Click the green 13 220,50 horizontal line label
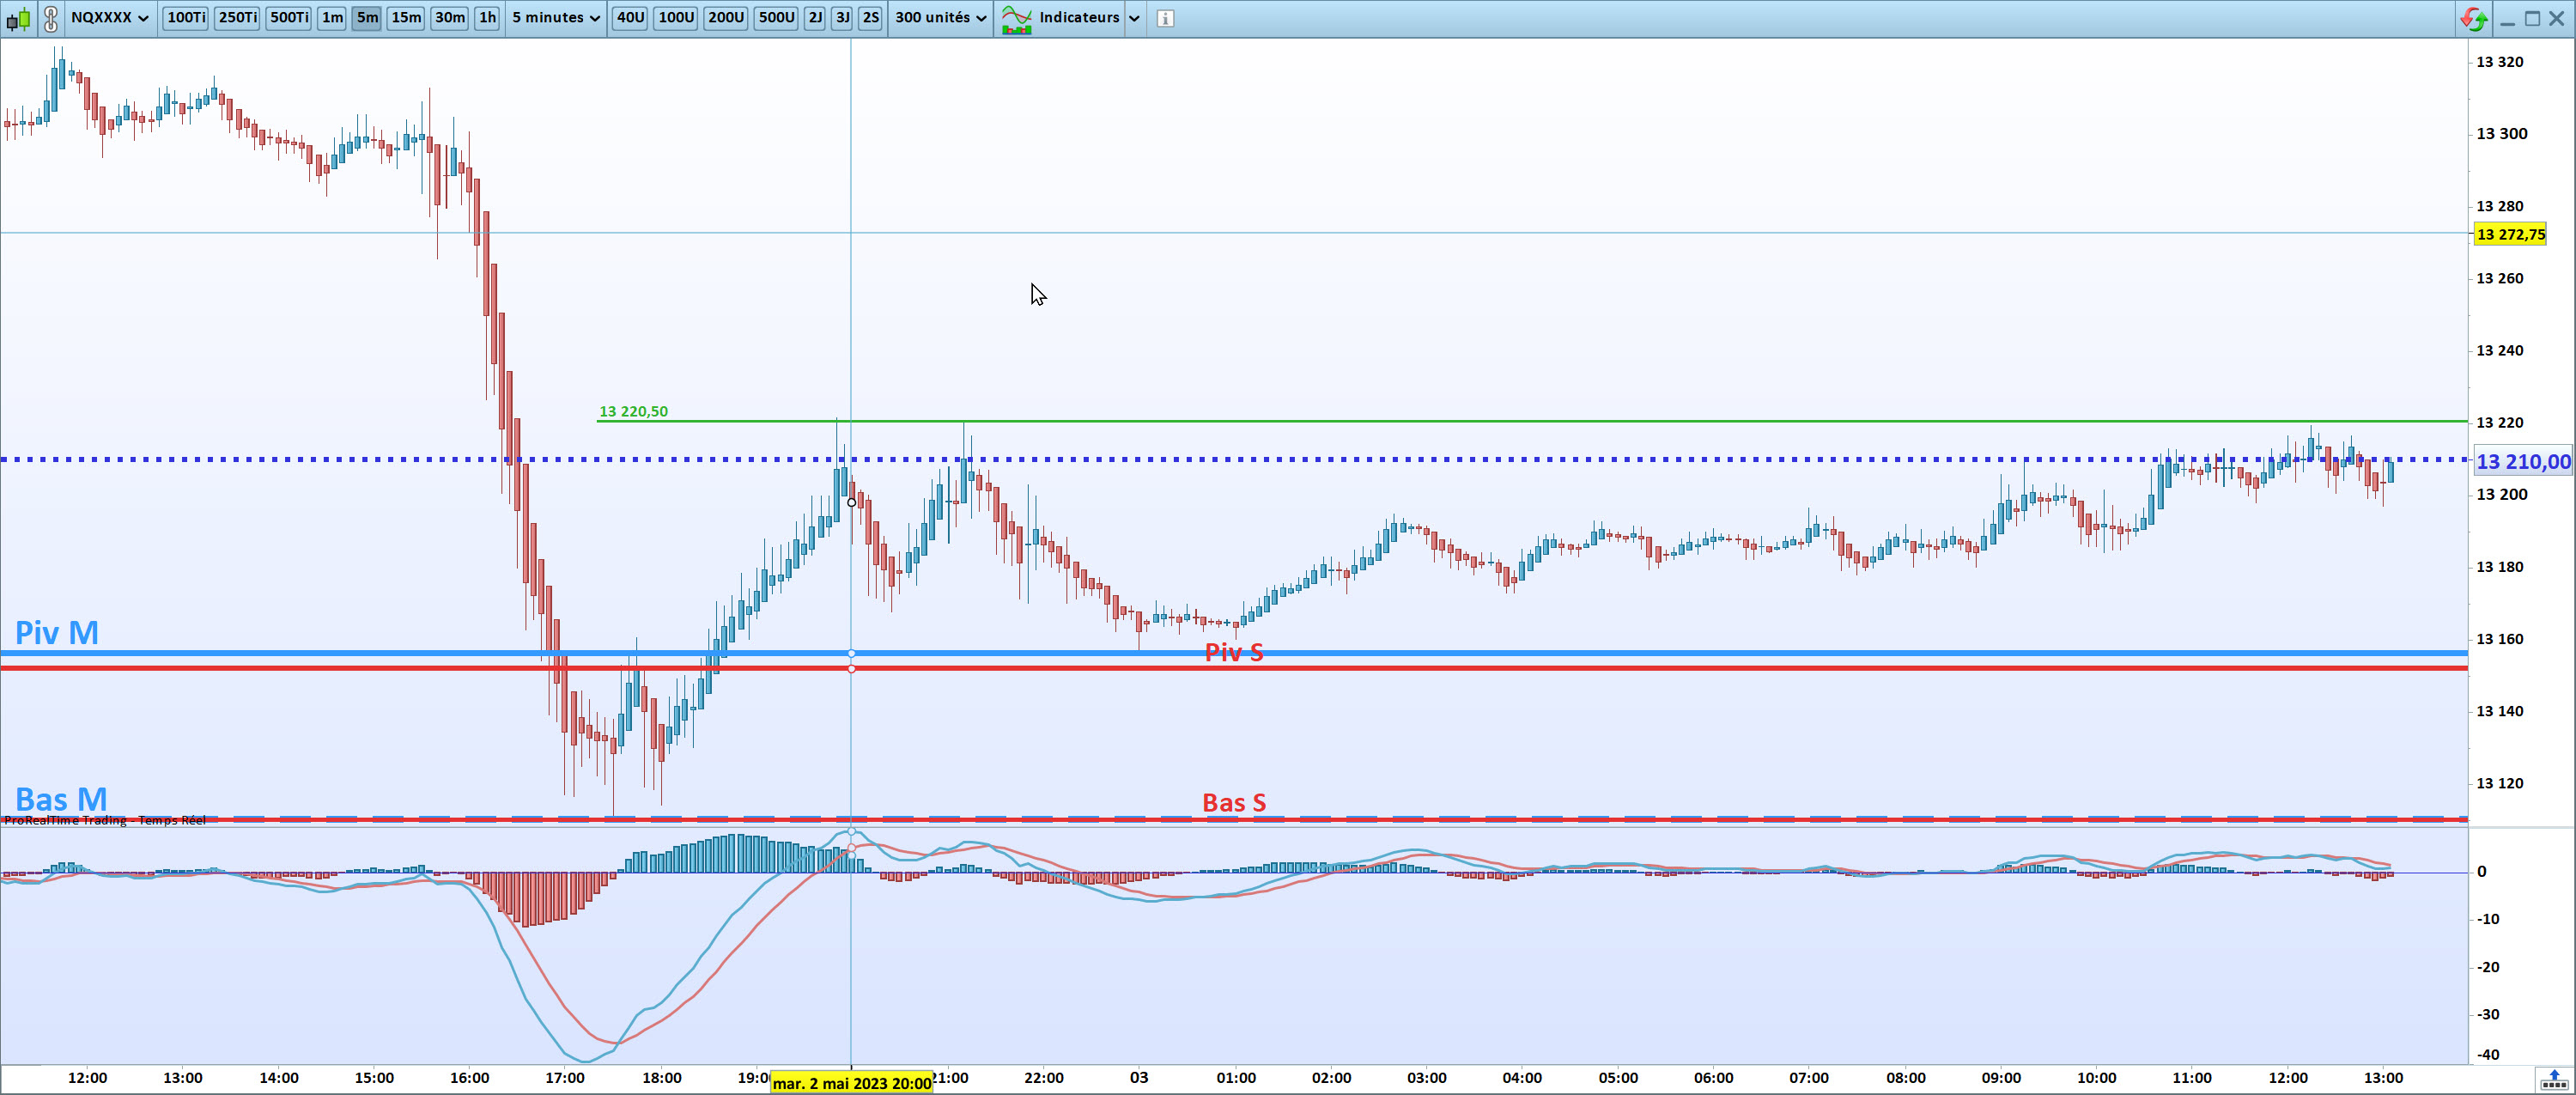 point(633,411)
